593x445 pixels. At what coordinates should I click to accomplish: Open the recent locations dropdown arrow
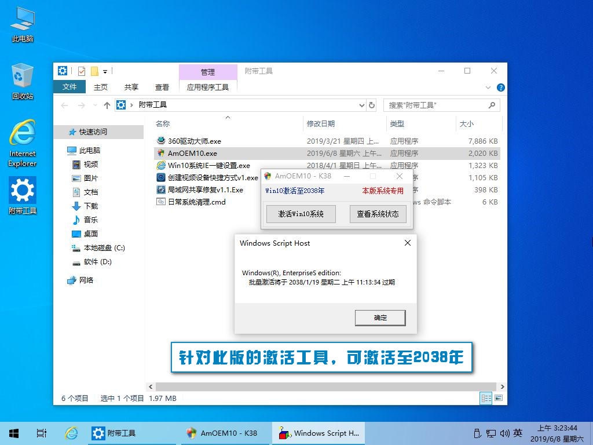pos(95,105)
